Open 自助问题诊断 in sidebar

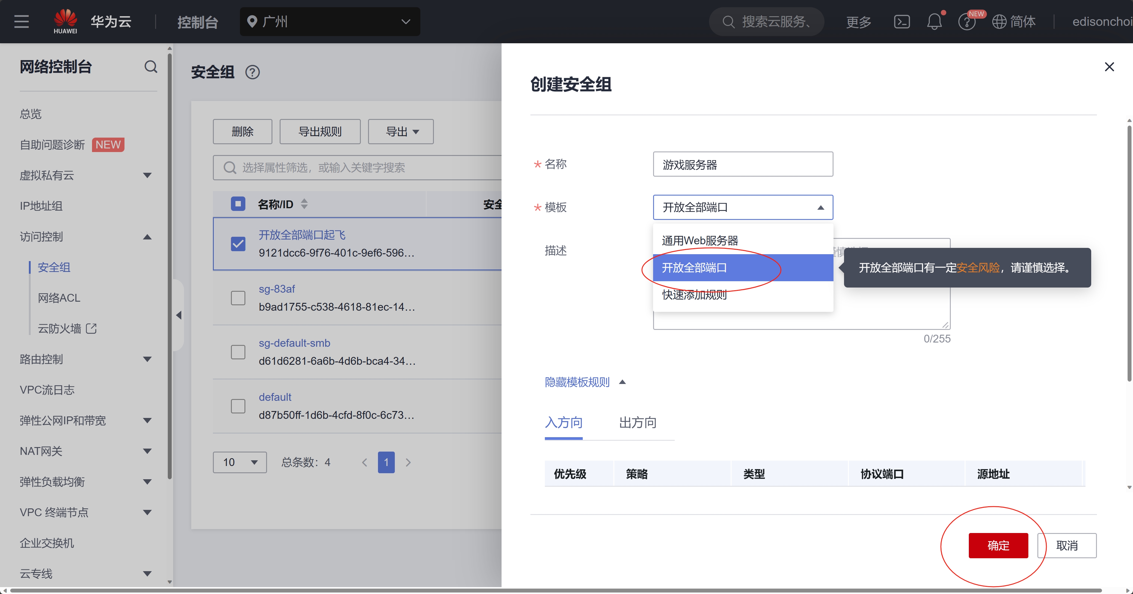point(52,145)
